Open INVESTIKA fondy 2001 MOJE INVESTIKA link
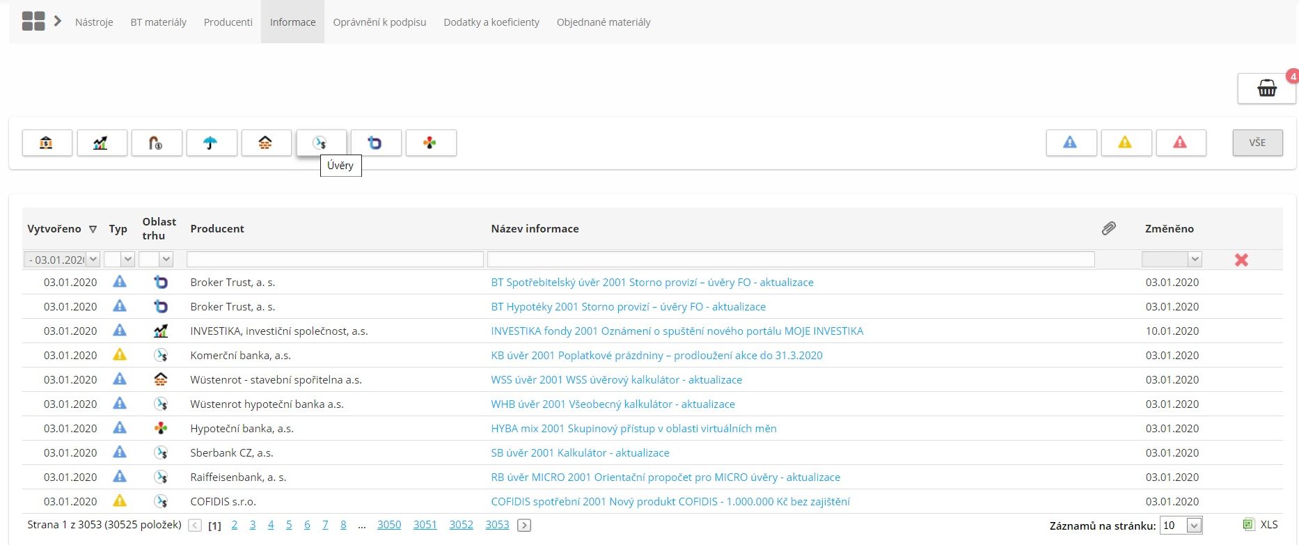 [677, 331]
